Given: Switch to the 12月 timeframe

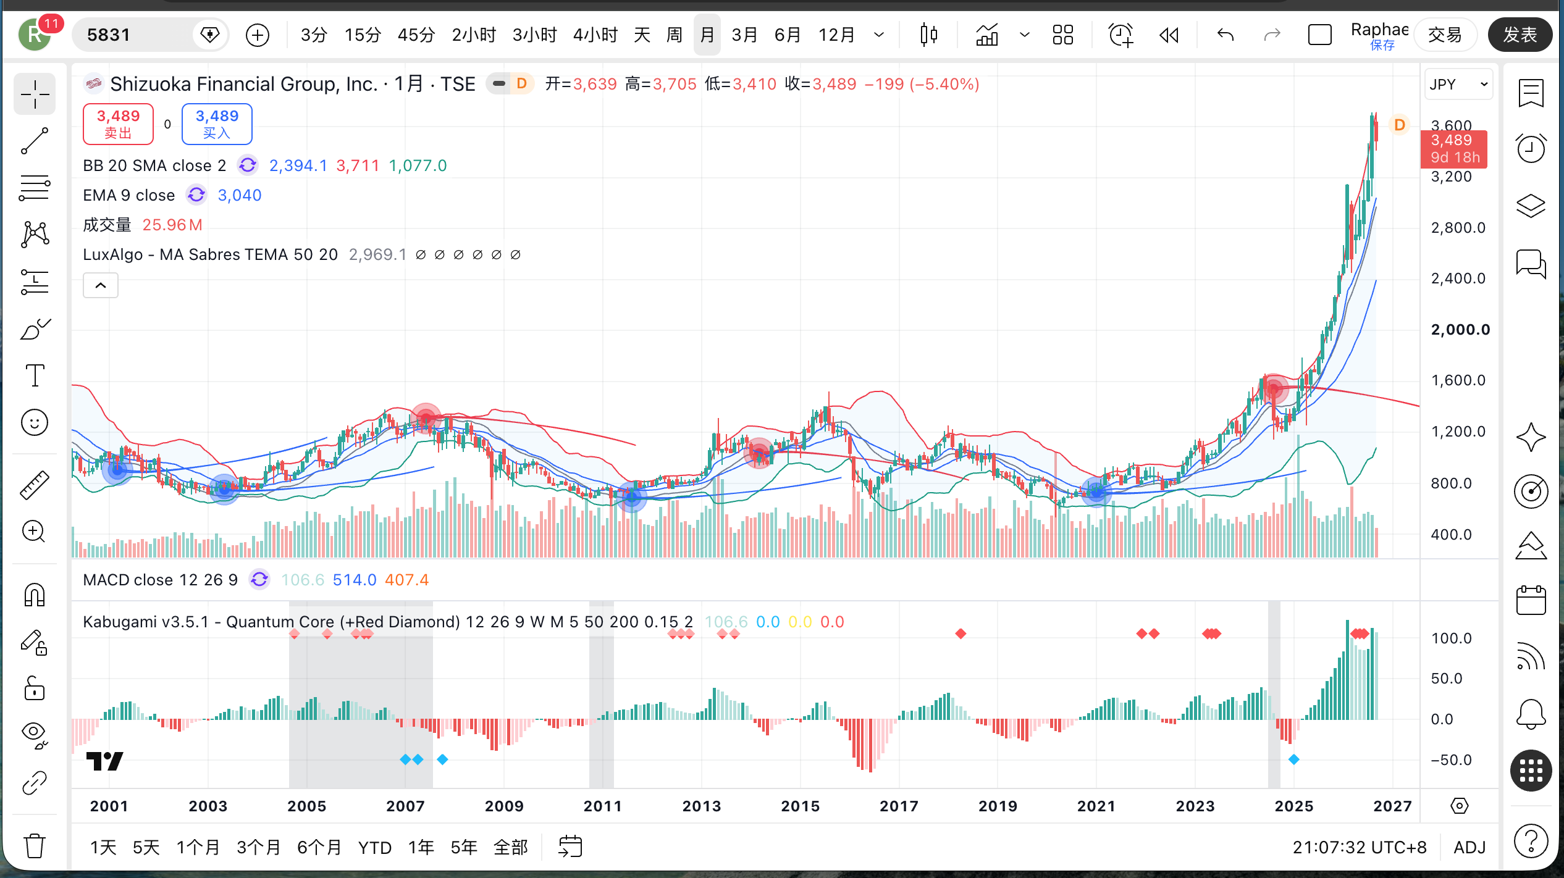Looking at the screenshot, I should click(836, 35).
